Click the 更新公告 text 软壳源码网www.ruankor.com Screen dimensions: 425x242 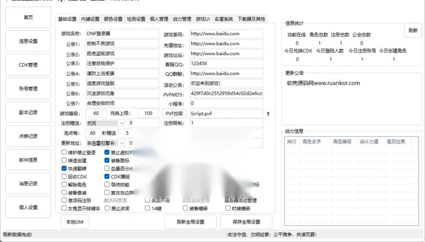coord(323,83)
